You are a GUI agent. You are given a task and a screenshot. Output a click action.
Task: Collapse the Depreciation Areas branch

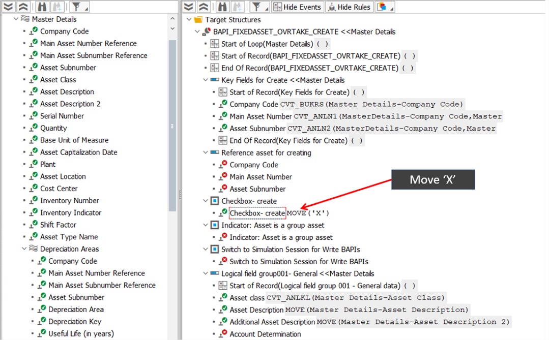24,249
